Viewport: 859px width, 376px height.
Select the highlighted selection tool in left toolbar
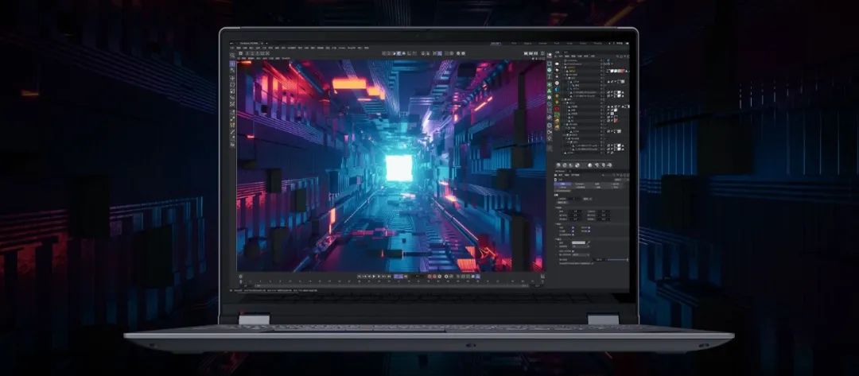[x=232, y=64]
